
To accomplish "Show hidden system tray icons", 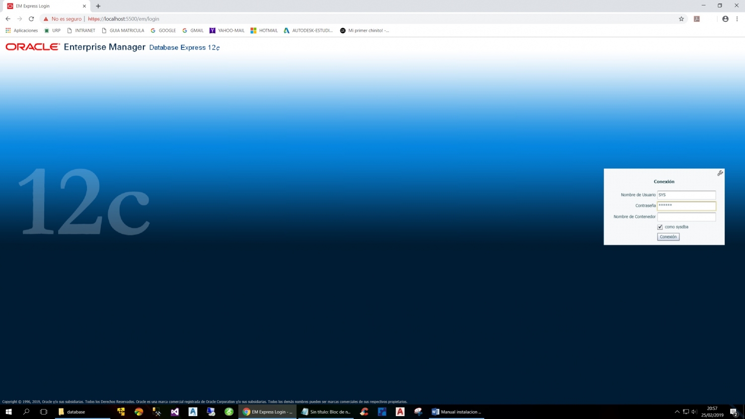I will point(677,412).
